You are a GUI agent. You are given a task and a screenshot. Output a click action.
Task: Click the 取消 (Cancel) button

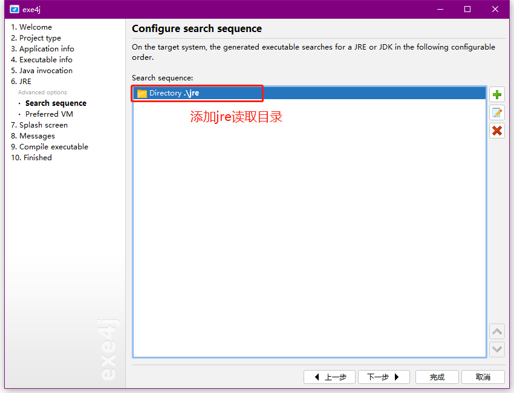(x=483, y=377)
